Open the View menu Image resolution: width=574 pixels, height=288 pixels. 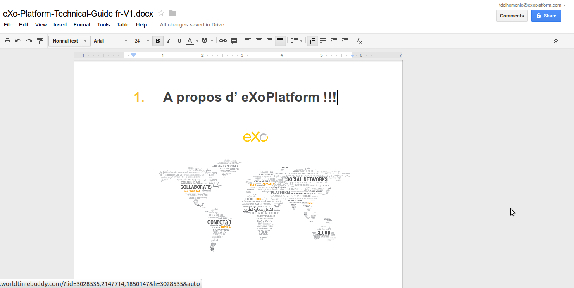click(41, 24)
